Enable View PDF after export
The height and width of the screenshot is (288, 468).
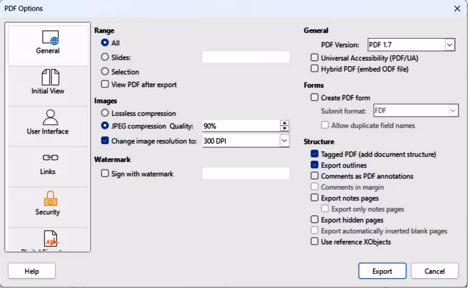pyautogui.click(x=105, y=84)
